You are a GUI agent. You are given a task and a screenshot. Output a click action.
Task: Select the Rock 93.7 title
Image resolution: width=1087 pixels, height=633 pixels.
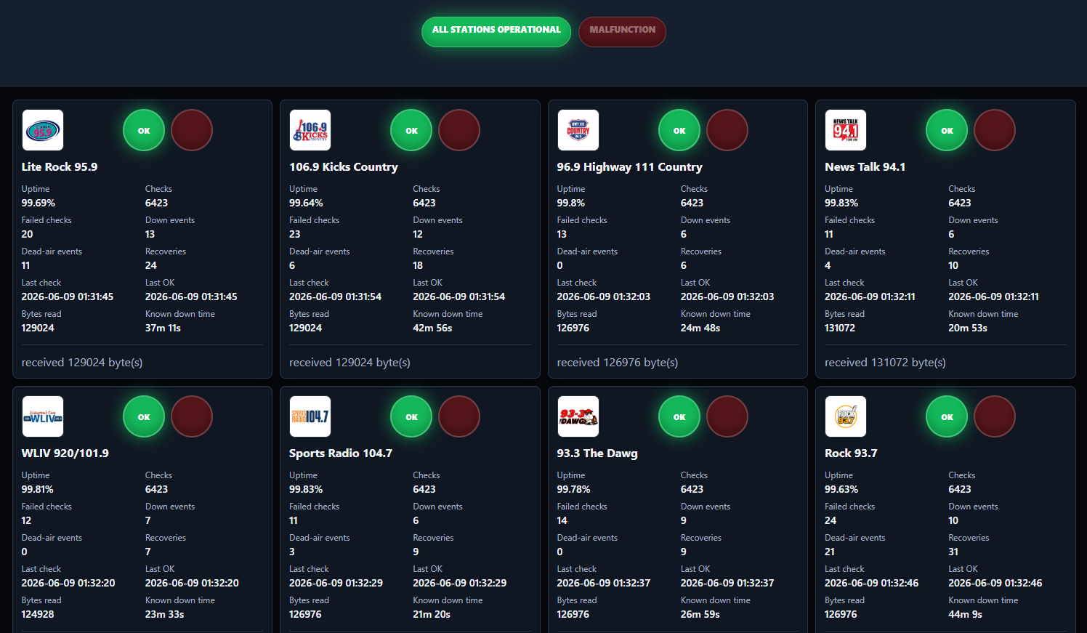pos(851,453)
